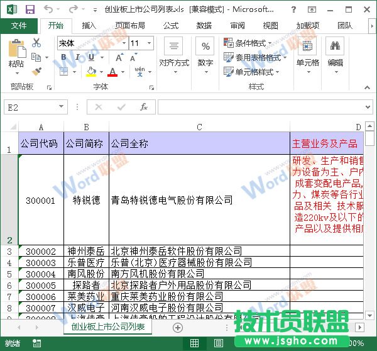This screenshot has height=351, width=377.
Task: Expand the font color arrow
Action: [123, 72]
